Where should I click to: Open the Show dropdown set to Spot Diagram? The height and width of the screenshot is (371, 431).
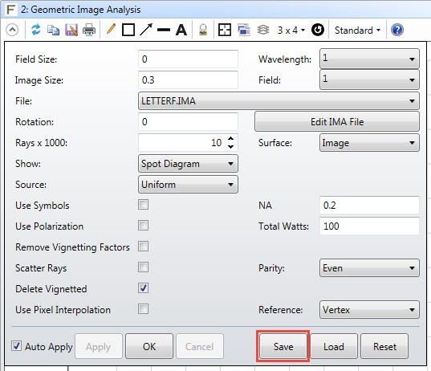point(188,164)
